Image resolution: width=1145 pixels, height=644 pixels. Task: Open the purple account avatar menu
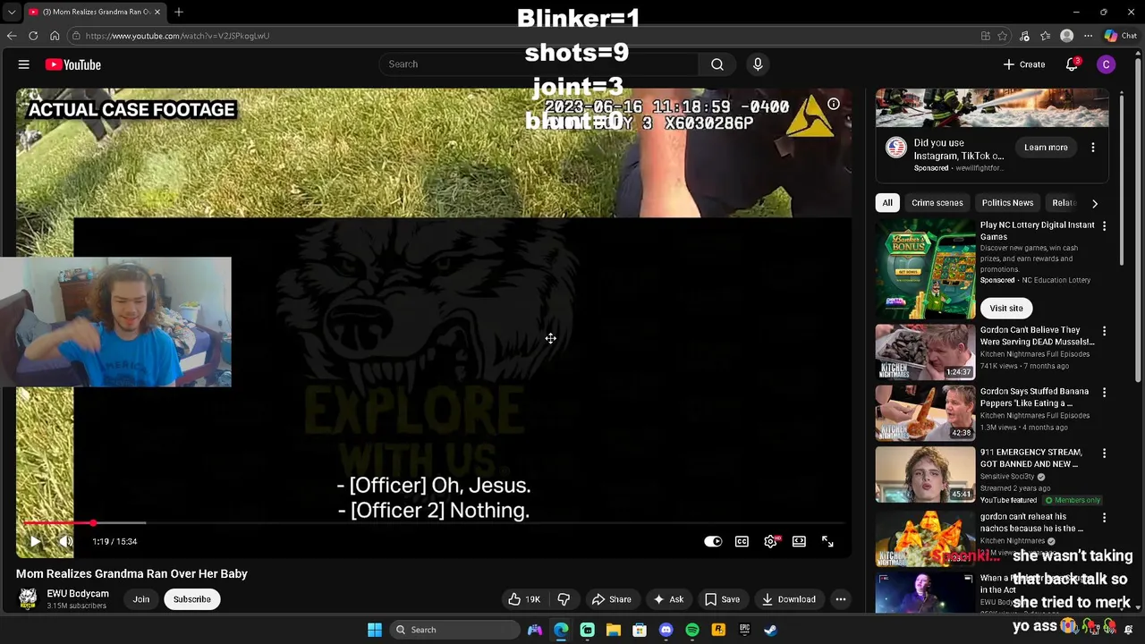coord(1107,64)
